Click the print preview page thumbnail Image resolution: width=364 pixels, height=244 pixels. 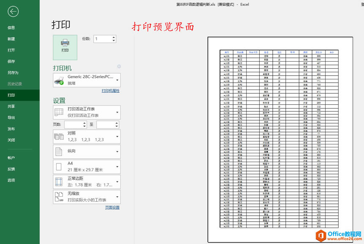tap(280, 140)
